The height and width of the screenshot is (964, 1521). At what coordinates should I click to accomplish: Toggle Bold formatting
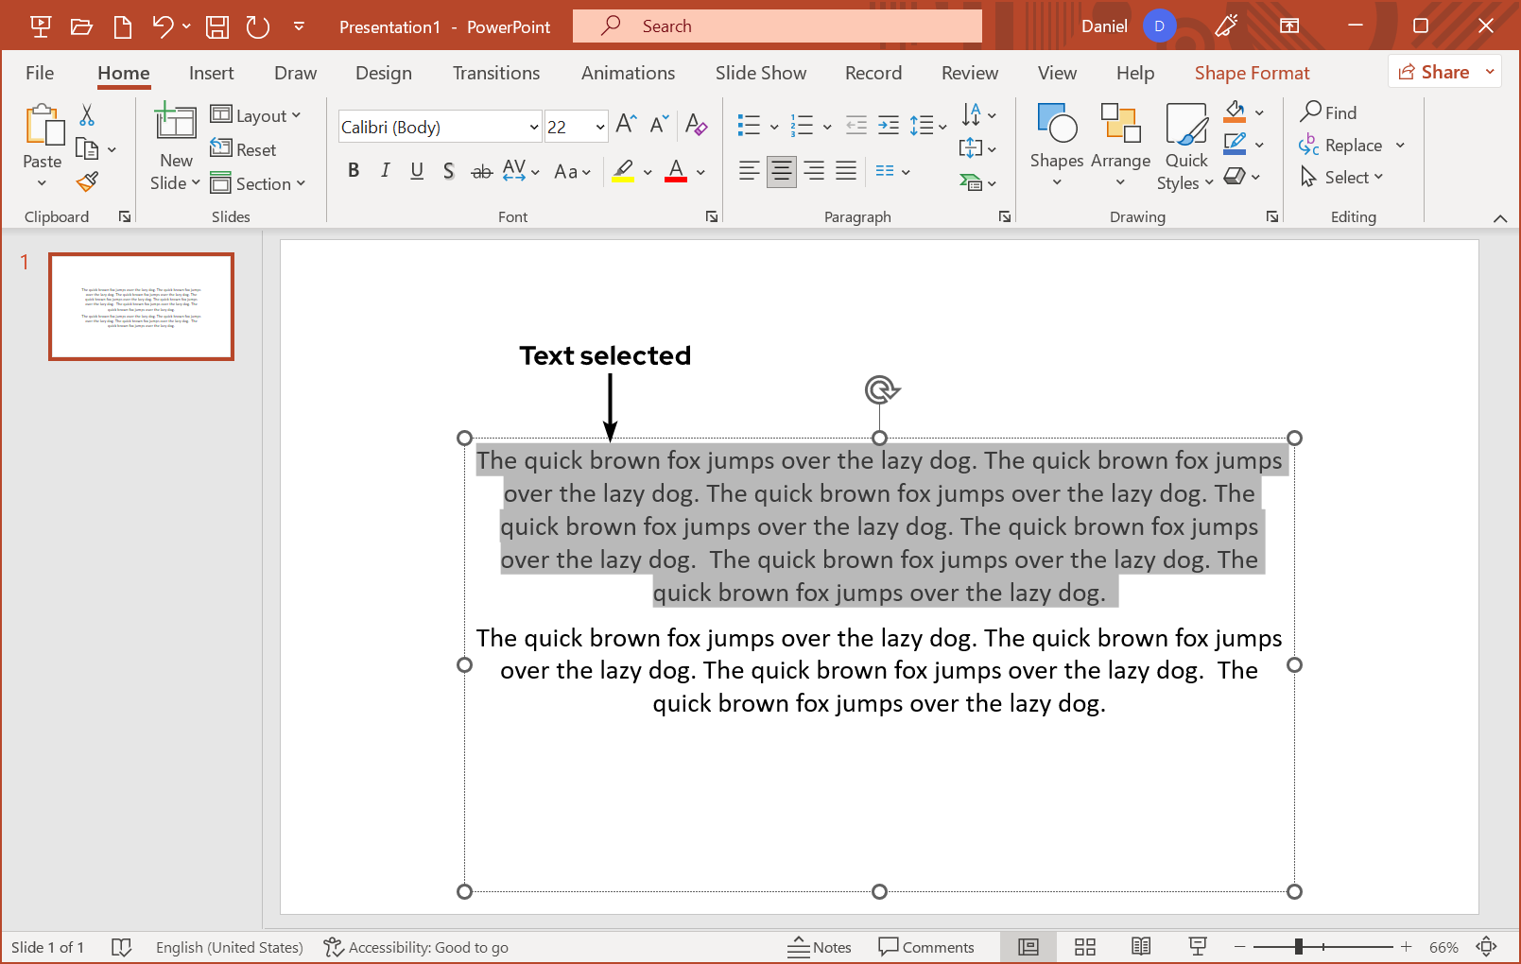coord(354,171)
